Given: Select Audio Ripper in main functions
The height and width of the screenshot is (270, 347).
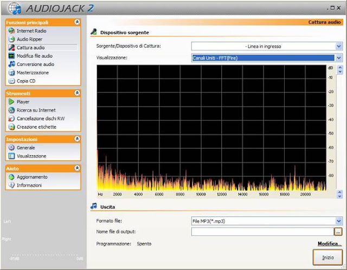Looking at the screenshot, I should (x=29, y=39).
